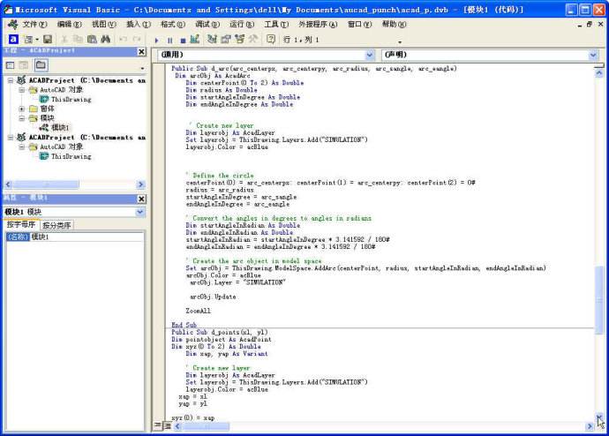Collapse the first ACADProject tree node
This screenshot has width=609, height=436.
pyautogui.click(x=11, y=80)
